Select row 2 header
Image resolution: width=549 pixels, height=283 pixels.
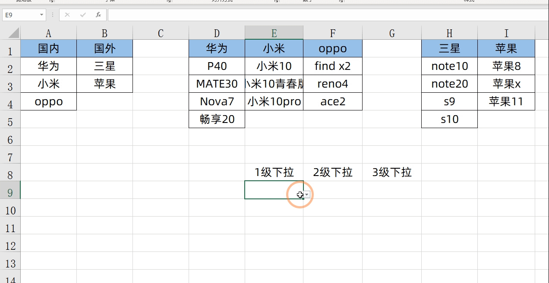[x=10, y=66]
